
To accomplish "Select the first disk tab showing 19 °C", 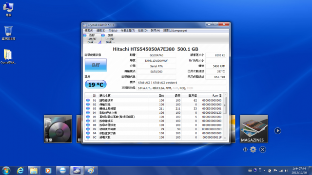I will (92, 39).
